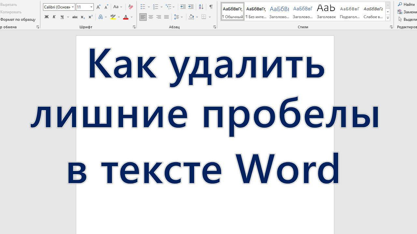Toggle italic (К) formatting

54,17
